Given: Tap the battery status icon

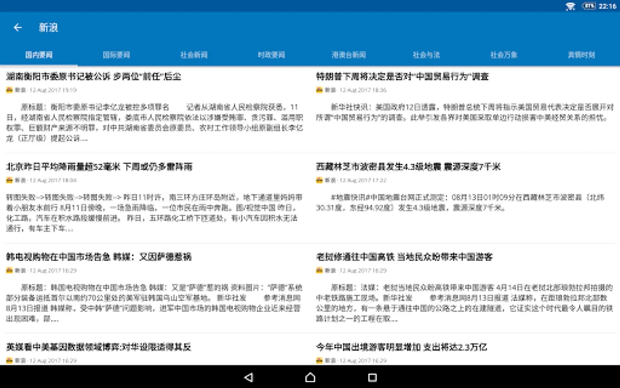Looking at the screenshot, I should pyautogui.click(x=589, y=6).
